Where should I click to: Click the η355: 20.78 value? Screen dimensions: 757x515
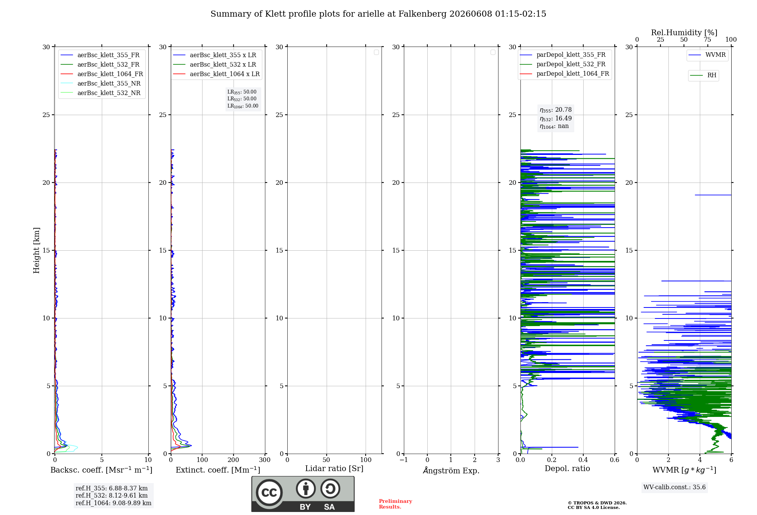(556, 110)
